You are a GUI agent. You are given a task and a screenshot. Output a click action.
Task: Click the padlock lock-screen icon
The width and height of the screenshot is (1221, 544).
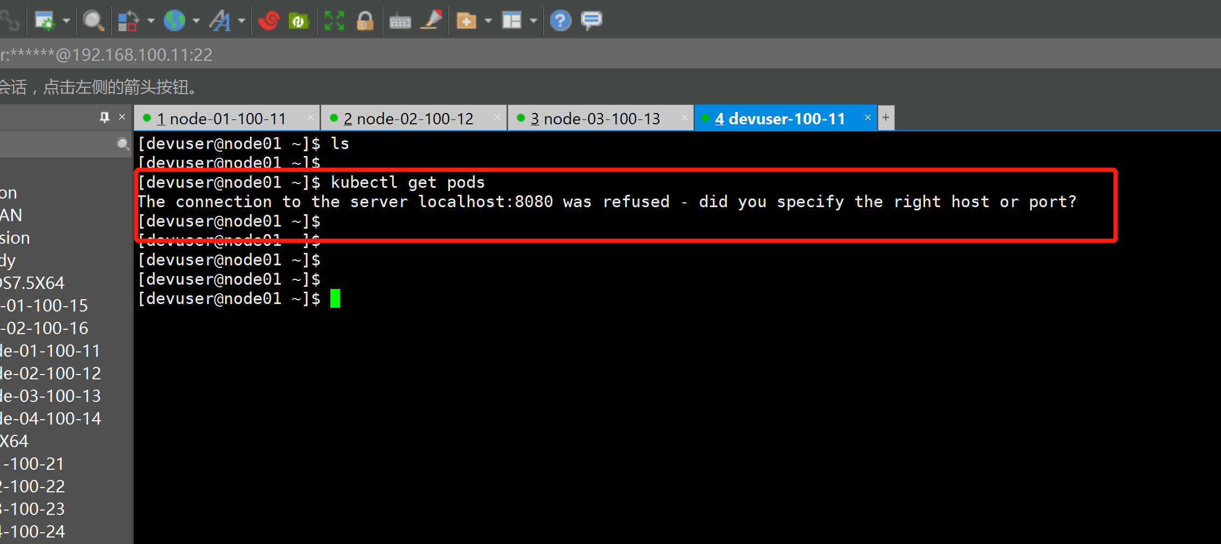[x=365, y=21]
